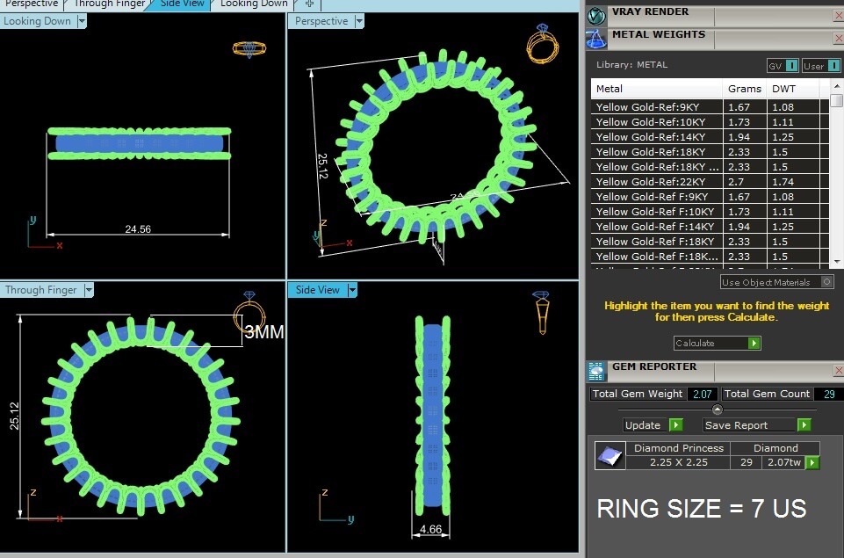Add a new viewport tab with plus
Image resolution: width=844 pixels, height=558 pixels.
(308, 4)
